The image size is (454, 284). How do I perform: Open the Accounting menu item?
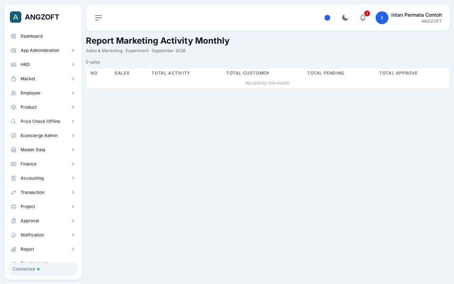(x=43, y=178)
